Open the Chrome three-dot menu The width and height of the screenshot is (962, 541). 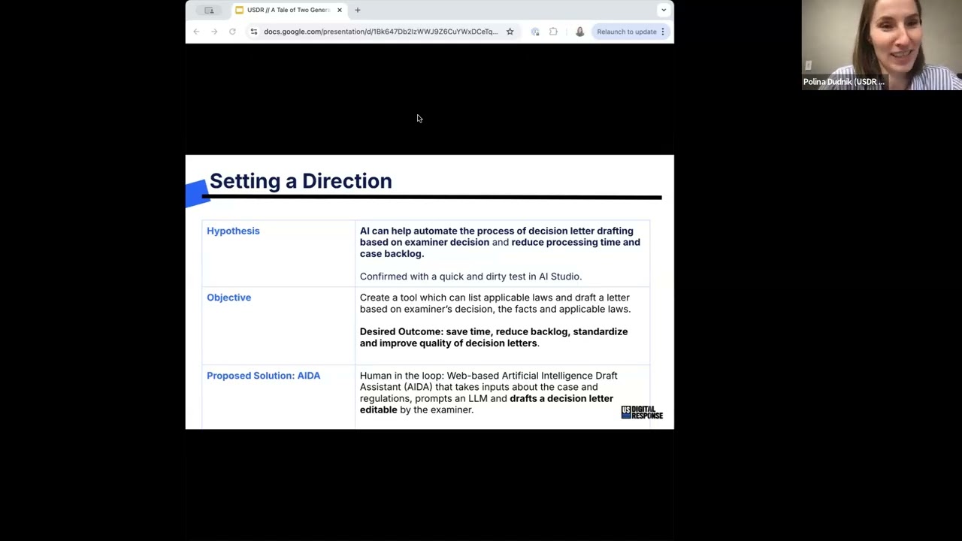click(x=663, y=32)
